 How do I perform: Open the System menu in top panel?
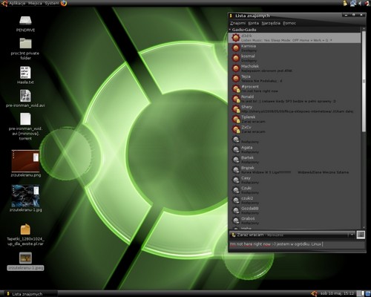click(52, 3)
